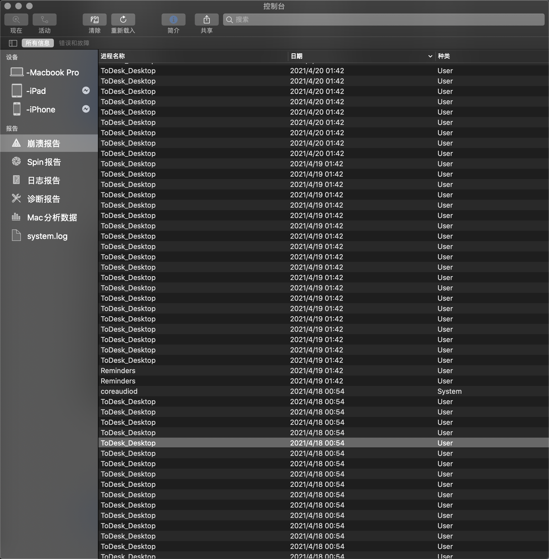The image size is (549, 559).
Task: Open system.log in sidebar
Action: click(x=49, y=236)
